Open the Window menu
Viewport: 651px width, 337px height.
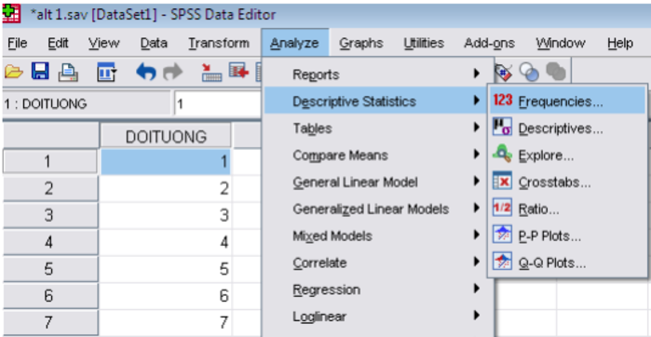point(561,43)
